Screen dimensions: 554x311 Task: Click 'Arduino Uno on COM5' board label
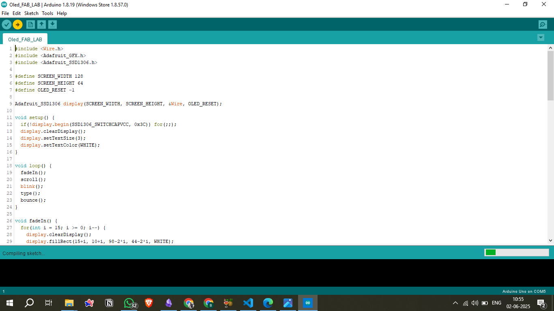tap(524, 291)
